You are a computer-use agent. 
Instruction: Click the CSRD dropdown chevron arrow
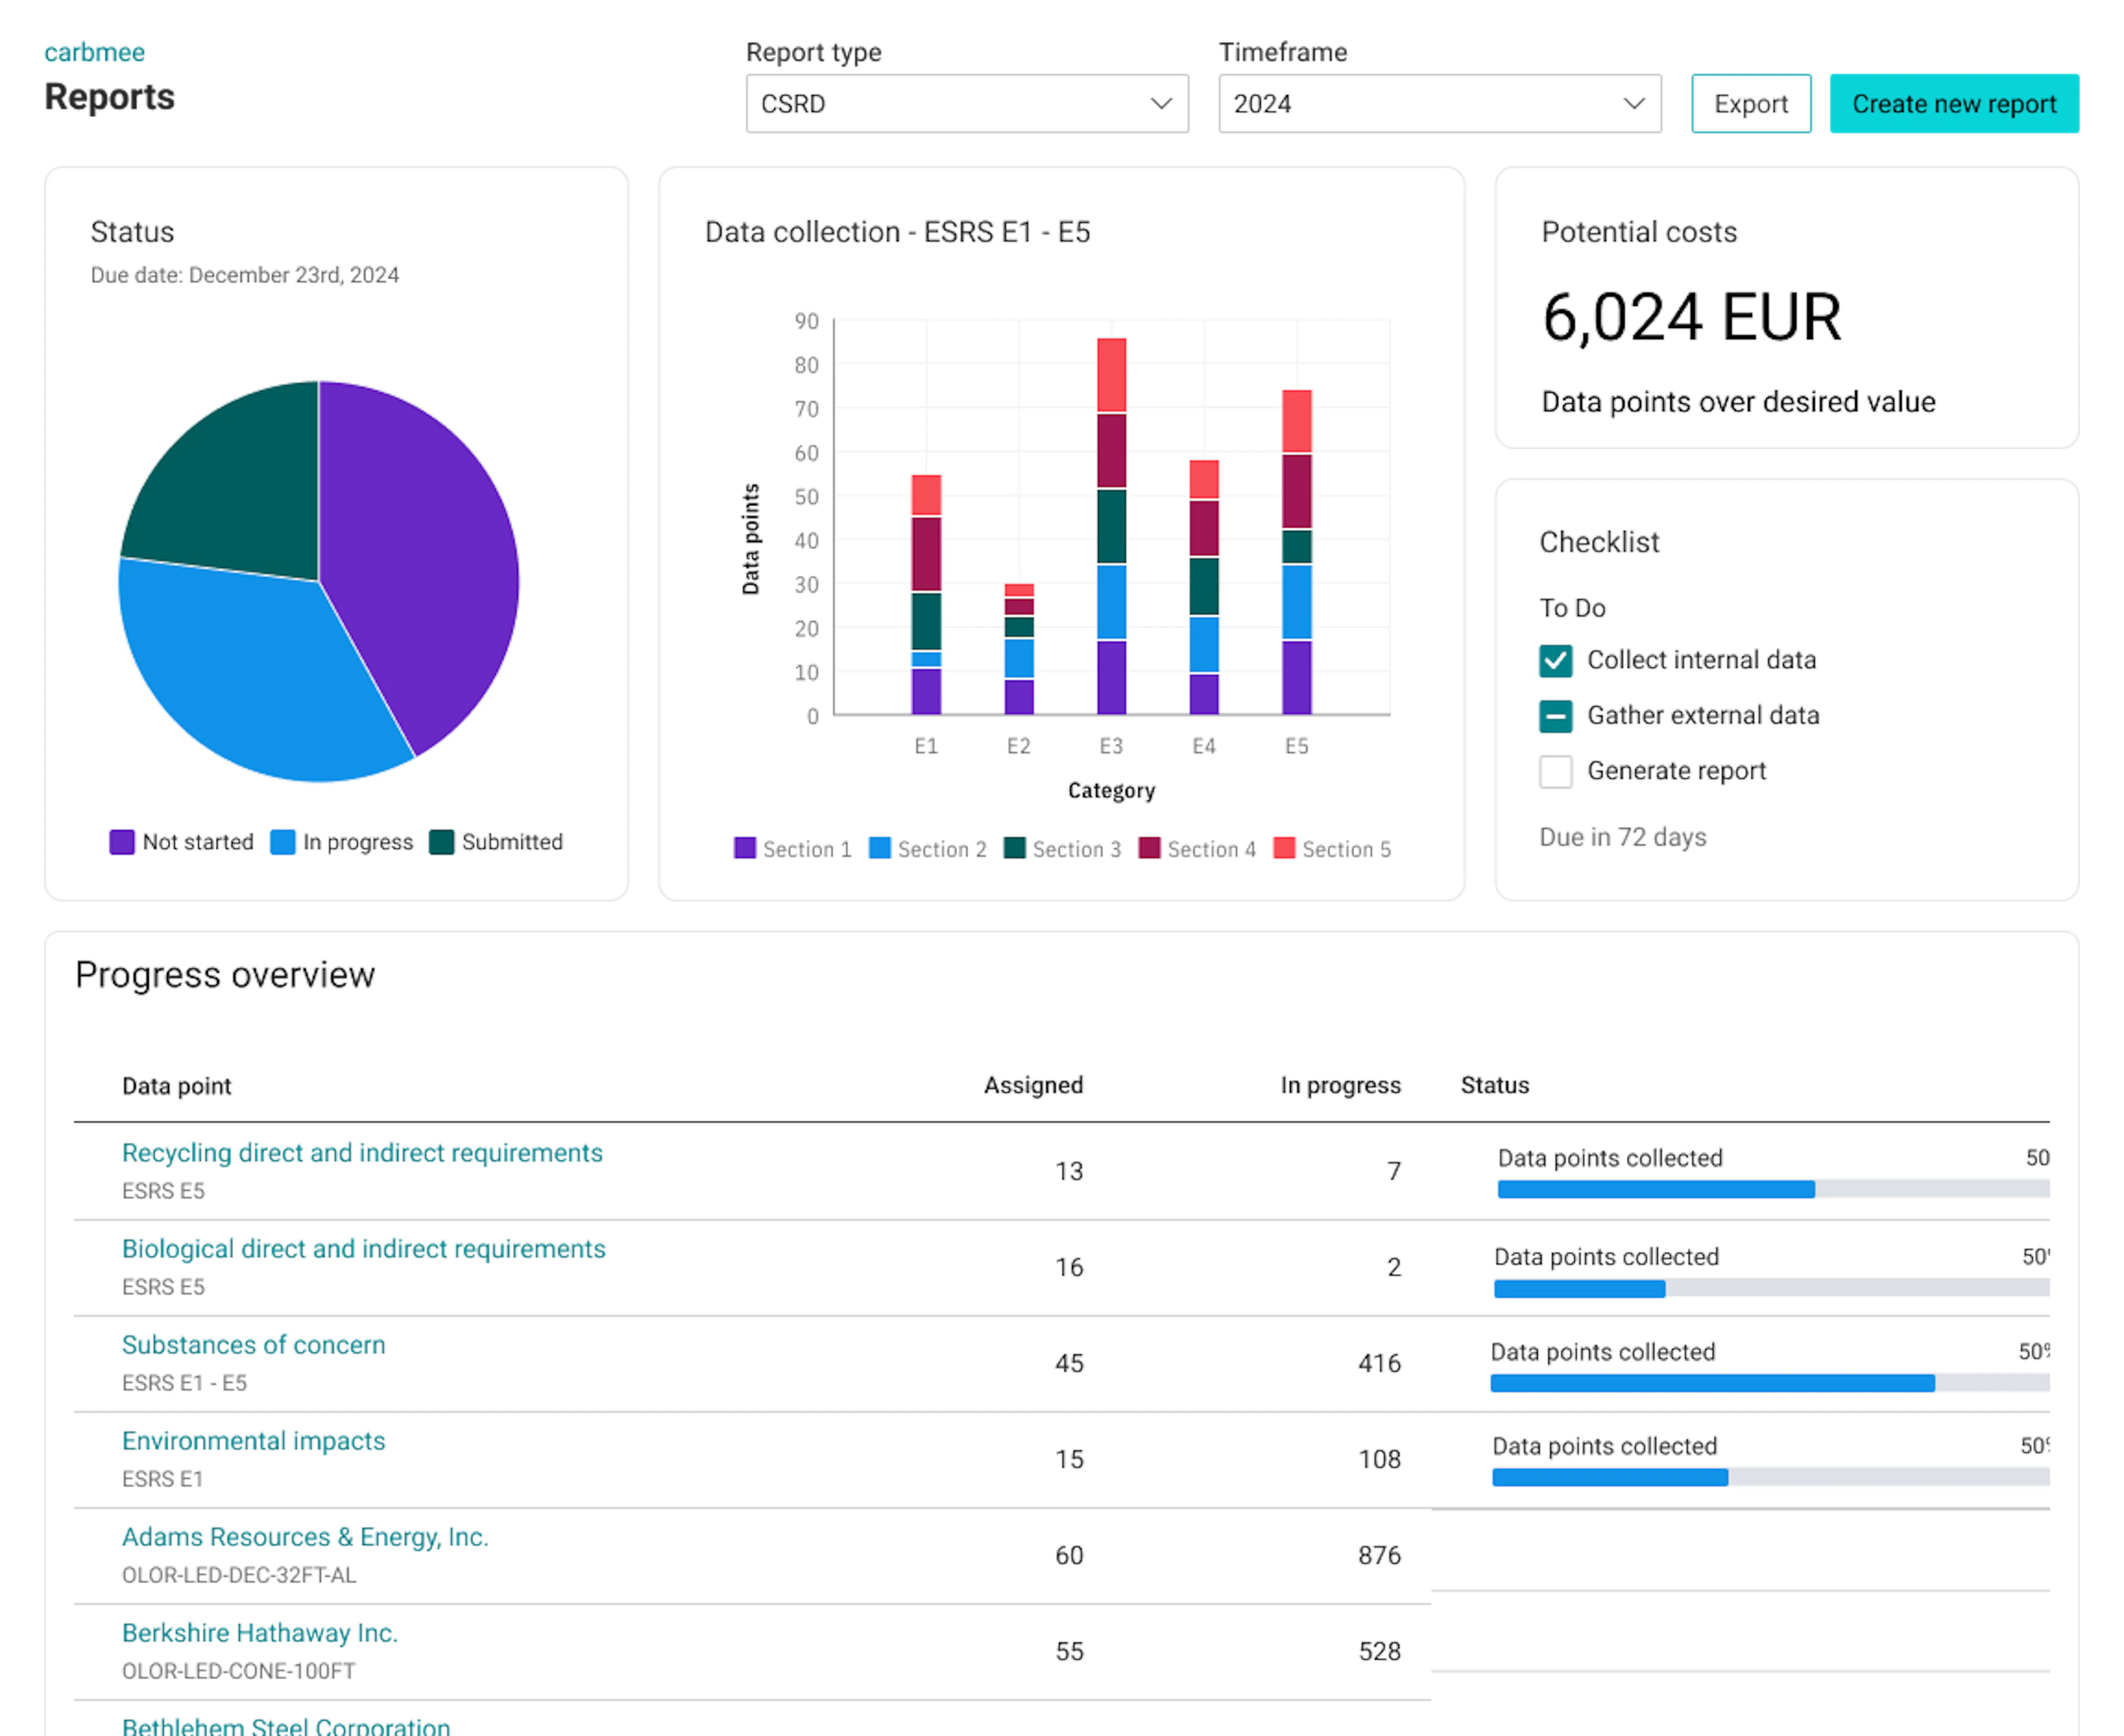1160,104
